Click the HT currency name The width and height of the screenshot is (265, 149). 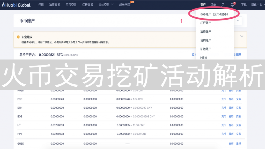click(x=19, y=125)
